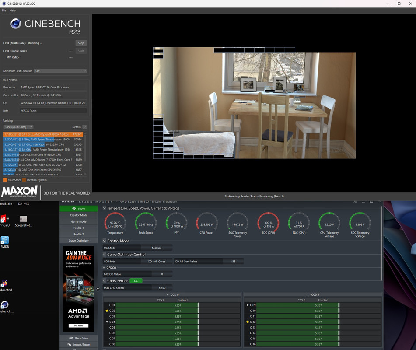Screen dimensions: 416x350
Task: Click Get Yours on AMD Advantage ad
Action: click(79, 325)
